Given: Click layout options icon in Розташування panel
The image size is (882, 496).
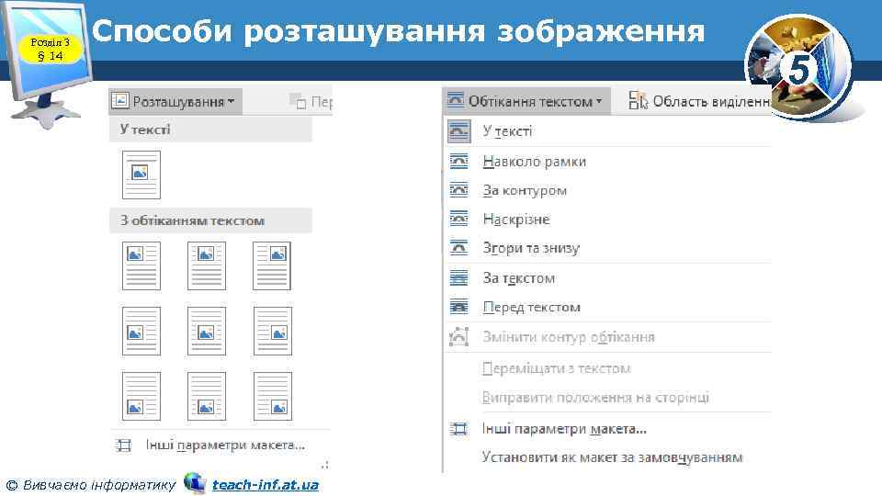Looking at the screenshot, I should click(124, 446).
